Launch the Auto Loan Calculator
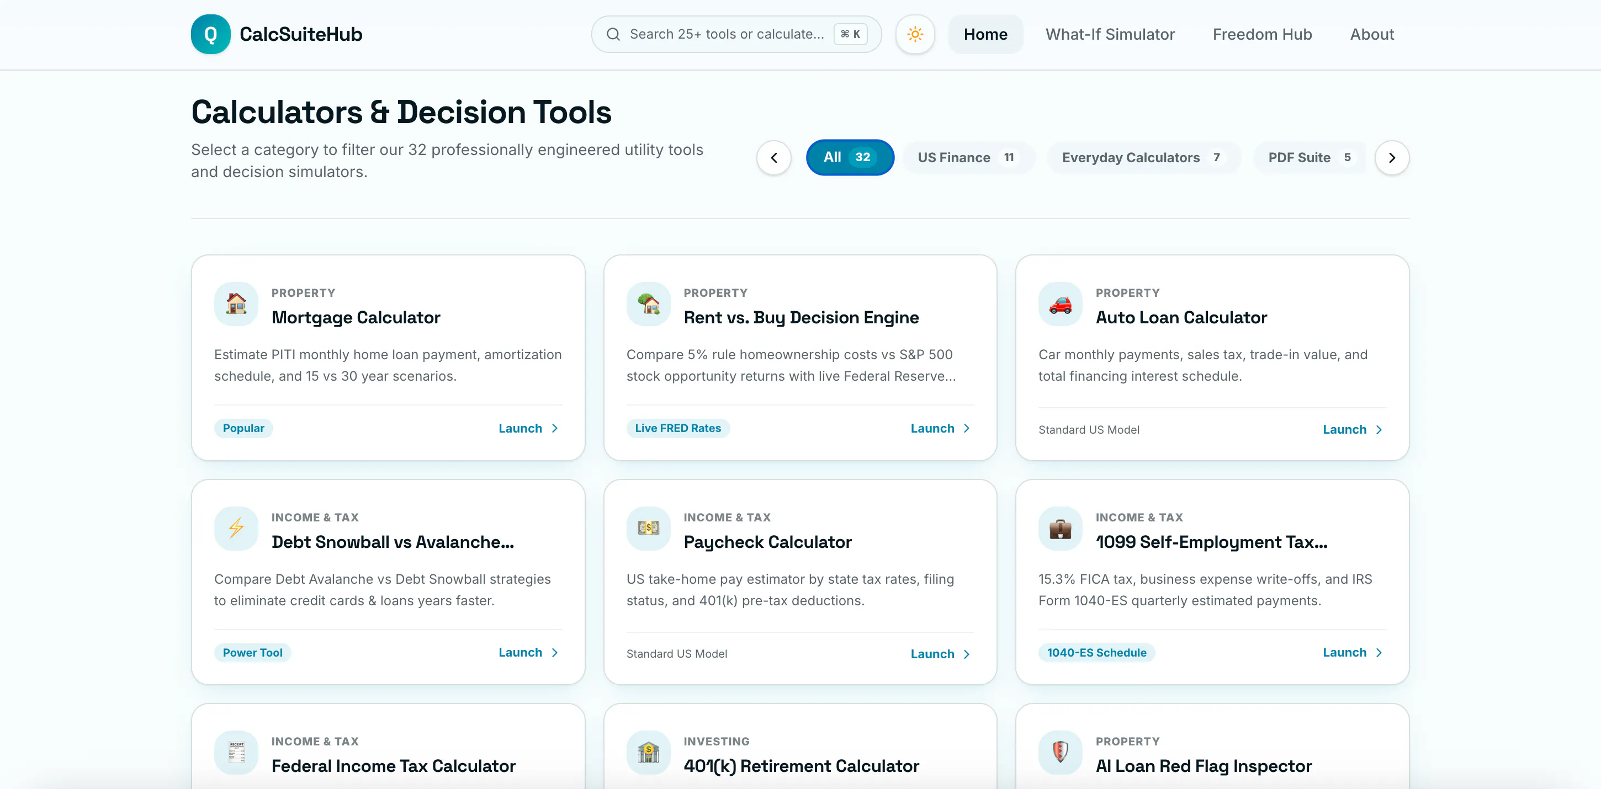The width and height of the screenshot is (1601, 789). click(x=1353, y=429)
